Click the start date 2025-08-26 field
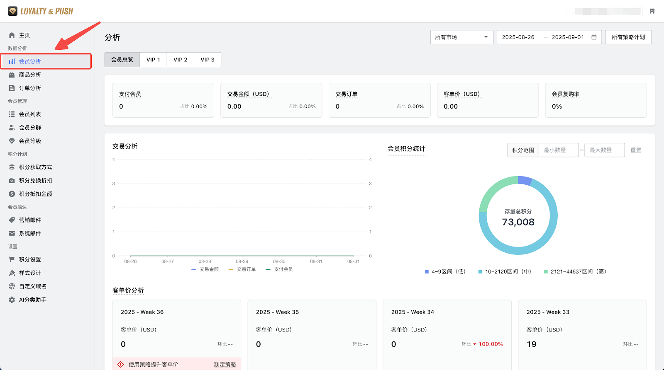 [518, 37]
